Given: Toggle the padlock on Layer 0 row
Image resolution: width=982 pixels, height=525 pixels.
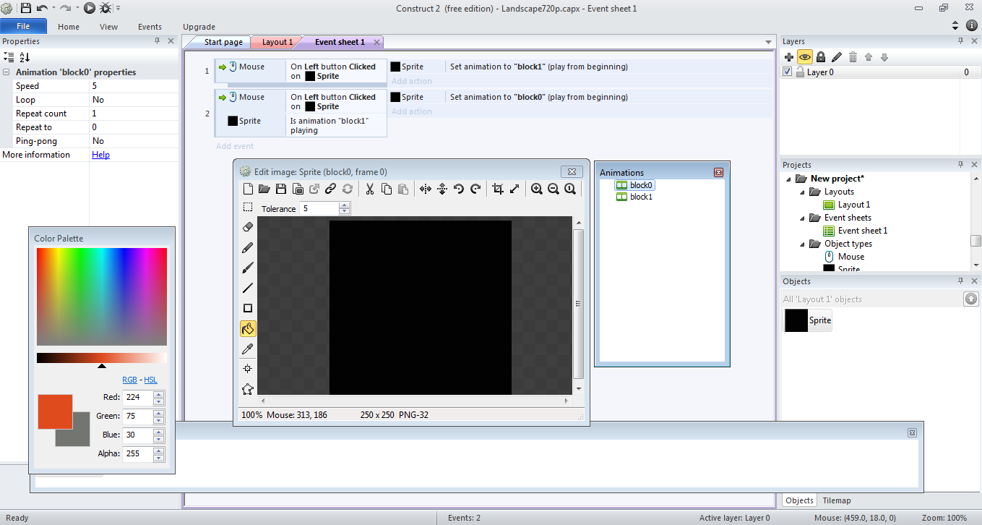Looking at the screenshot, I should tap(800, 72).
